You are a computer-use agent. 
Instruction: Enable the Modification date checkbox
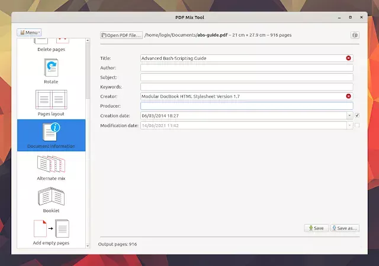click(x=357, y=125)
